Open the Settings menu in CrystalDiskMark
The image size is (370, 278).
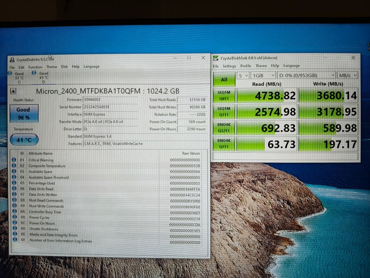pyautogui.click(x=229, y=66)
